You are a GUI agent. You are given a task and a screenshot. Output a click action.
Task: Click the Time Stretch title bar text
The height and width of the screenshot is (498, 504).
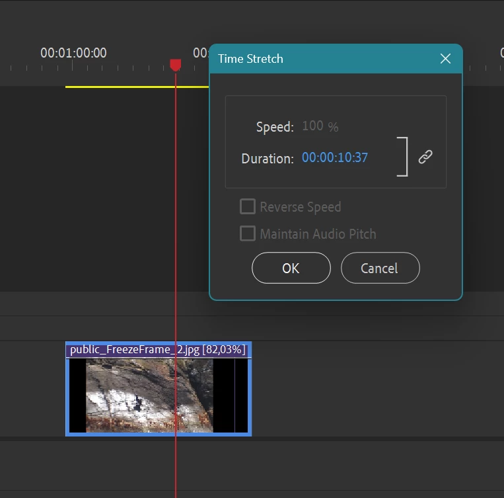click(x=250, y=59)
